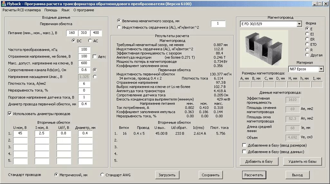Click the Добавить в базу button
This screenshot has height=184, width=330.
point(259,161)
